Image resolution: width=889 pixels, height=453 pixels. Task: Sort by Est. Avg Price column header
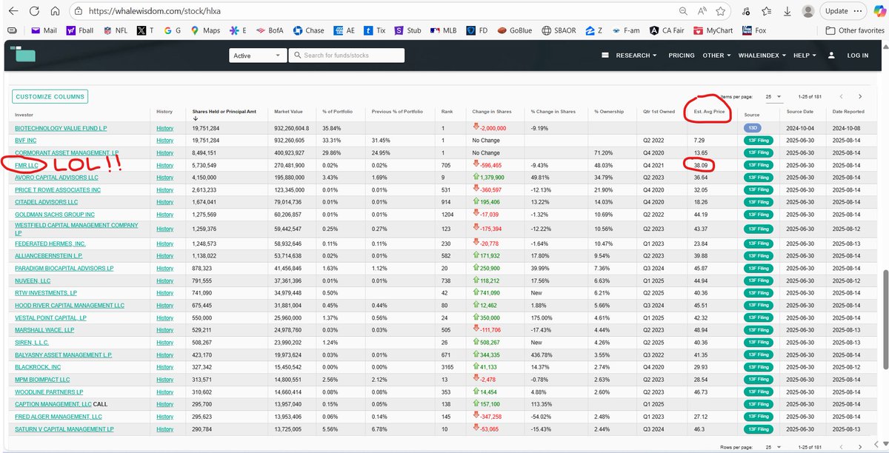click(709, 113)
